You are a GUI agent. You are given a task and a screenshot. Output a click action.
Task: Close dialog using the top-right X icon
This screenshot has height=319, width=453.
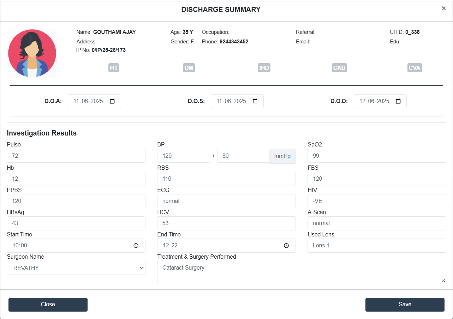[x=443, y=8]
